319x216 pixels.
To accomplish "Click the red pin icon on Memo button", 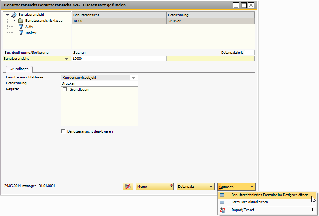I will coord(171,186).
